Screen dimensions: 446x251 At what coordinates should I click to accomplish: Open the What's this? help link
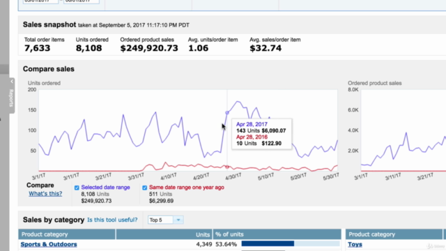point(45,194)
